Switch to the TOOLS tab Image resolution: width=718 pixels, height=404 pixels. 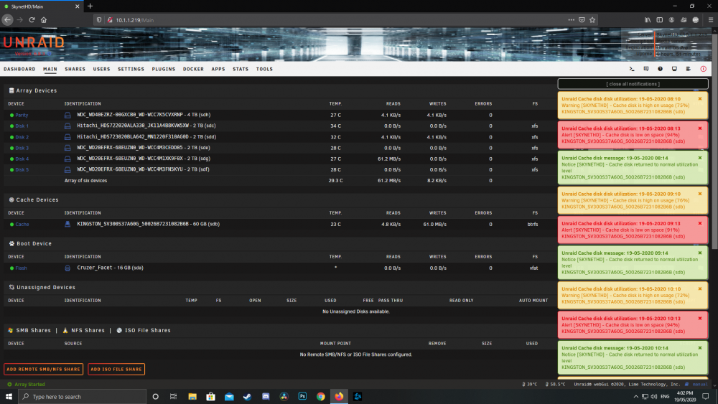coord(264,69)
